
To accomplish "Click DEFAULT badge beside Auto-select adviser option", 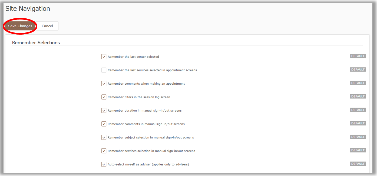I will [x=358, y=164].
